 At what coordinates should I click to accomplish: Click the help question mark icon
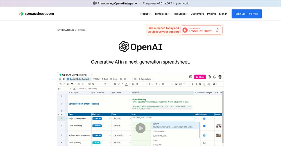pyautogui.click(x=209, y=77)
